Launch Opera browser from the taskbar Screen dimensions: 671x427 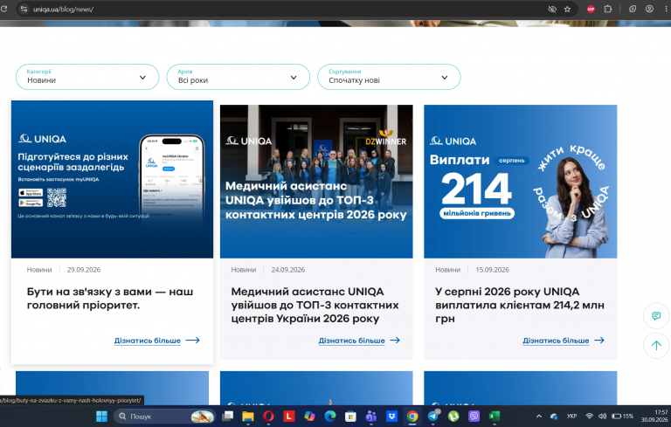tap(268, 417)
